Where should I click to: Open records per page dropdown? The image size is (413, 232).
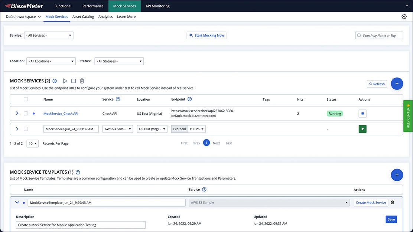[x=33, y=144]
